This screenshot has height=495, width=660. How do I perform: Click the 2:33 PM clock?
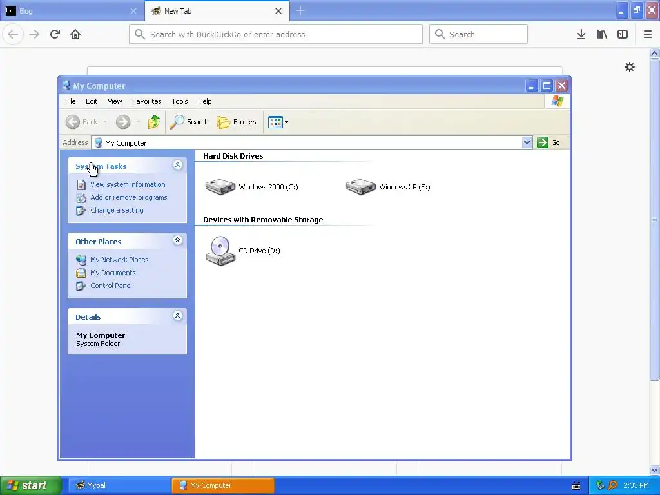point(636,485)
